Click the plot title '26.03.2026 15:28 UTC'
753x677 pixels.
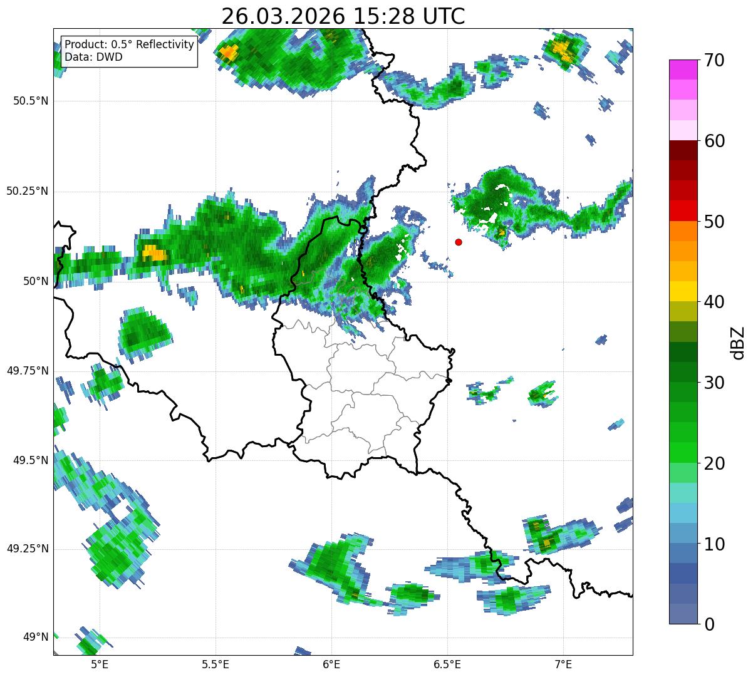point(343,16)
